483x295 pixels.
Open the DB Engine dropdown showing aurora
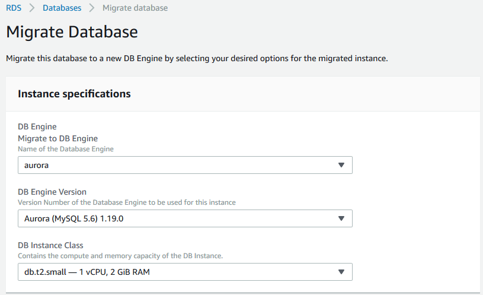click(178, 165)
